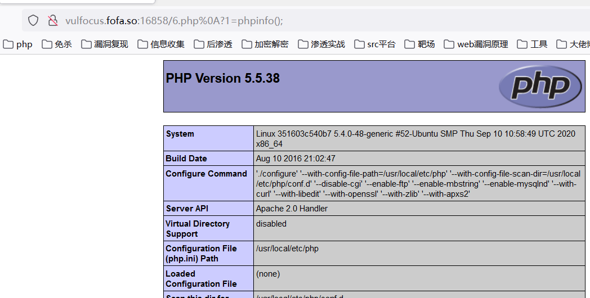Click the './configure' command value text
Image resolution: width=590 pixels, height=298 pixels.
[x=418, y=184]
